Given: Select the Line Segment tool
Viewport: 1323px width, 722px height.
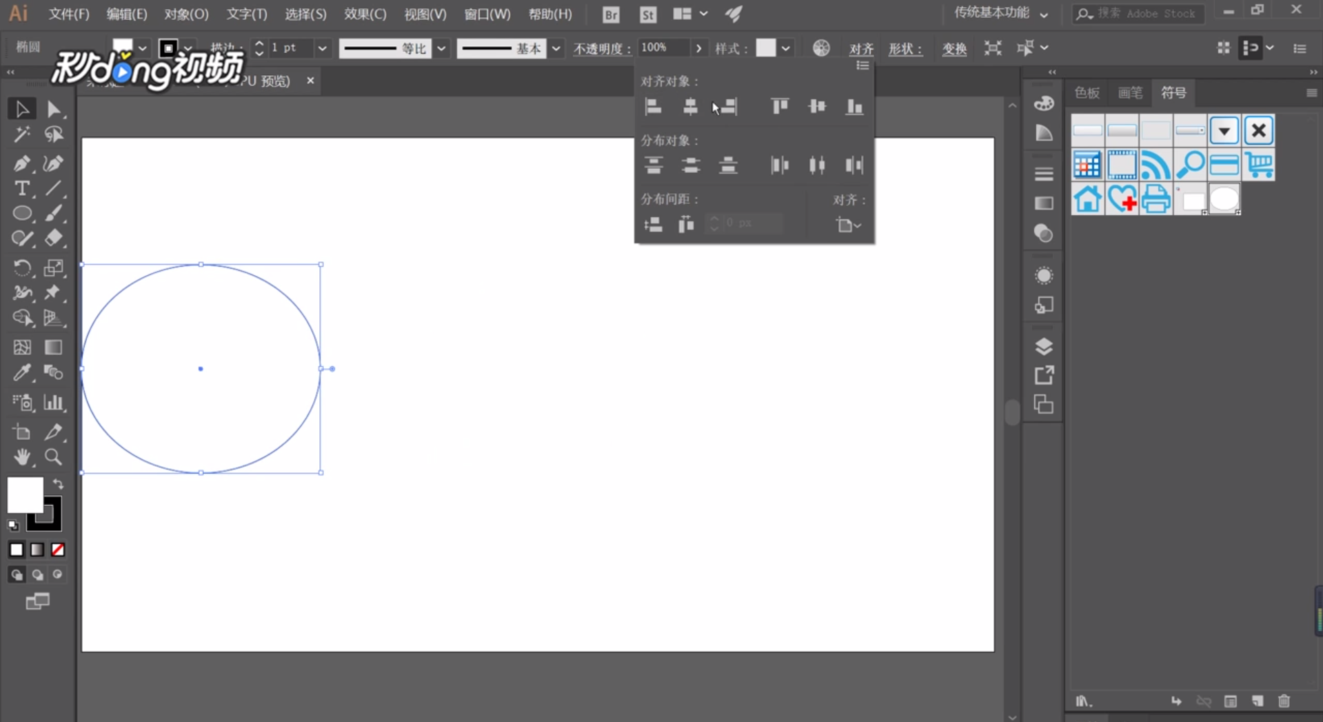Looking at the screenshot, I should point(53,188).
